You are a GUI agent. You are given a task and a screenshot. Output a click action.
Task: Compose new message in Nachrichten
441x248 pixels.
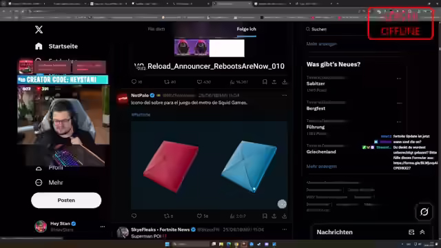411,232
